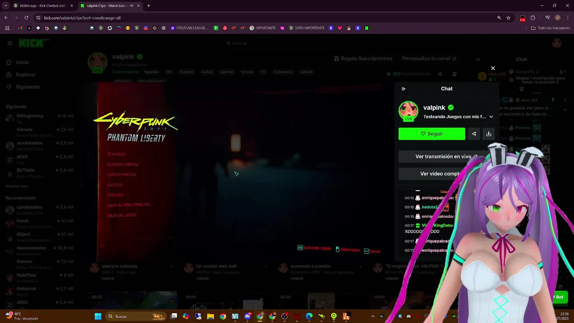
Task: Open BUTIsito followed channel
Action: (39, 172)
